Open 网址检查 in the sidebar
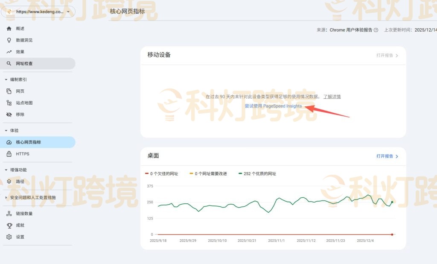The width and height of the screenshot is (437, 264). 38,63
